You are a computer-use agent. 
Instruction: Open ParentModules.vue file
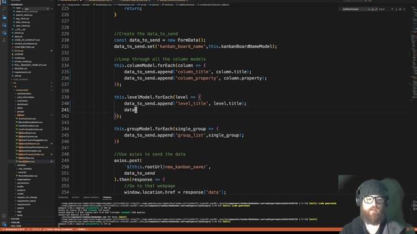pyautogui.click(x=27, y=176)
